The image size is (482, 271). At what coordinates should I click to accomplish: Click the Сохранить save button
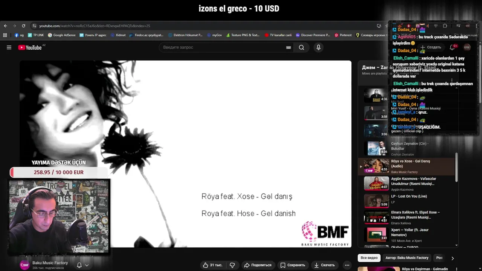(293, 265)
